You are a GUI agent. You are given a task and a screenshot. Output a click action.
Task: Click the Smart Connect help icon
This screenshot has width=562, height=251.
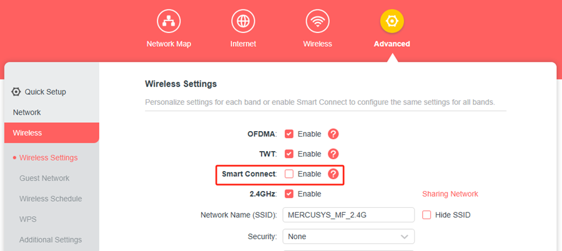[x=333, y=174]
